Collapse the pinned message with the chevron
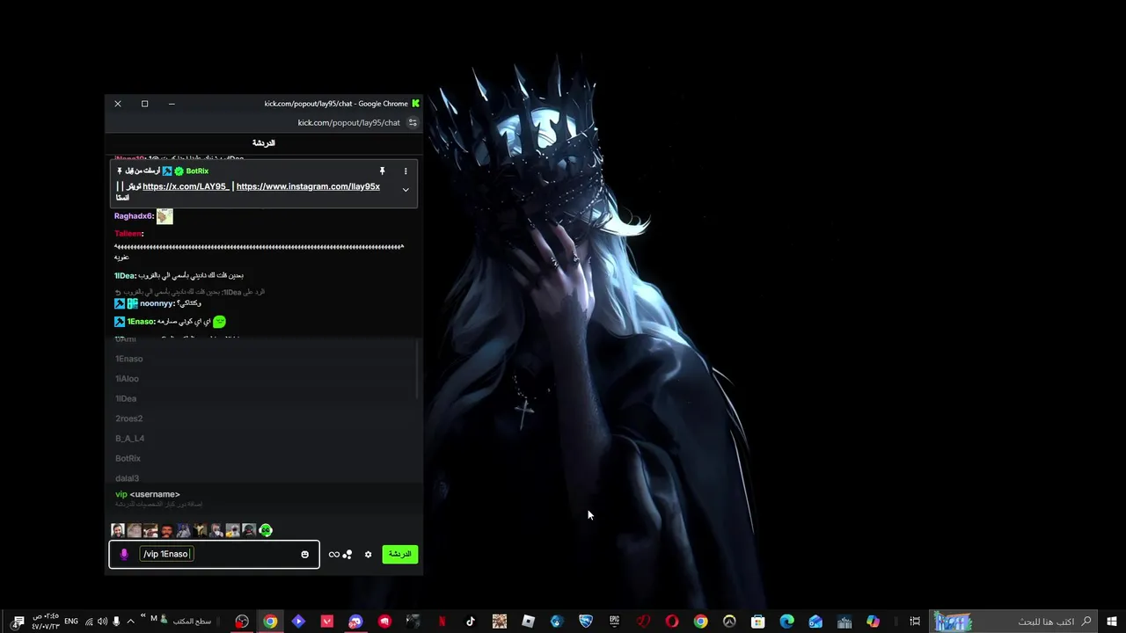 coord(406,190)
